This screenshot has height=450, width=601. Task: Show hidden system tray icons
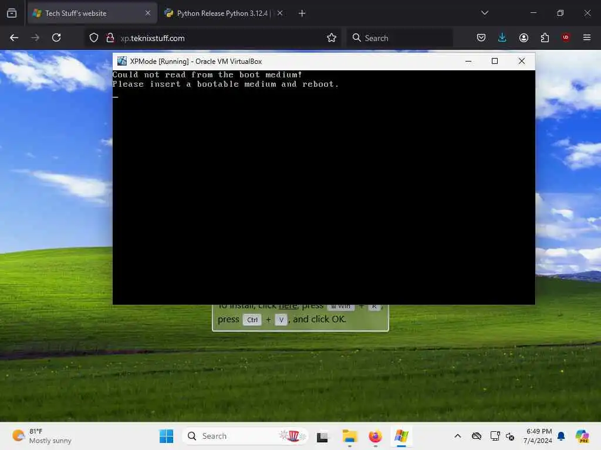click(458, 436)
